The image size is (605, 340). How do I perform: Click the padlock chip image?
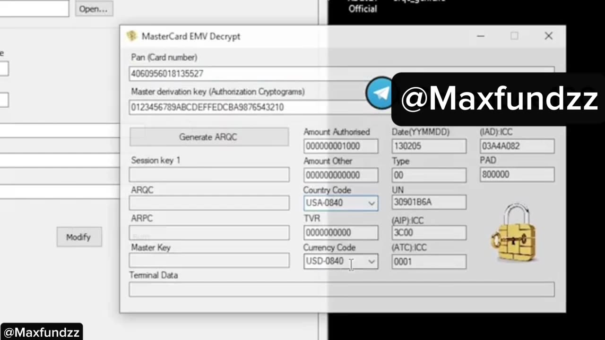[x=514, y=233]
